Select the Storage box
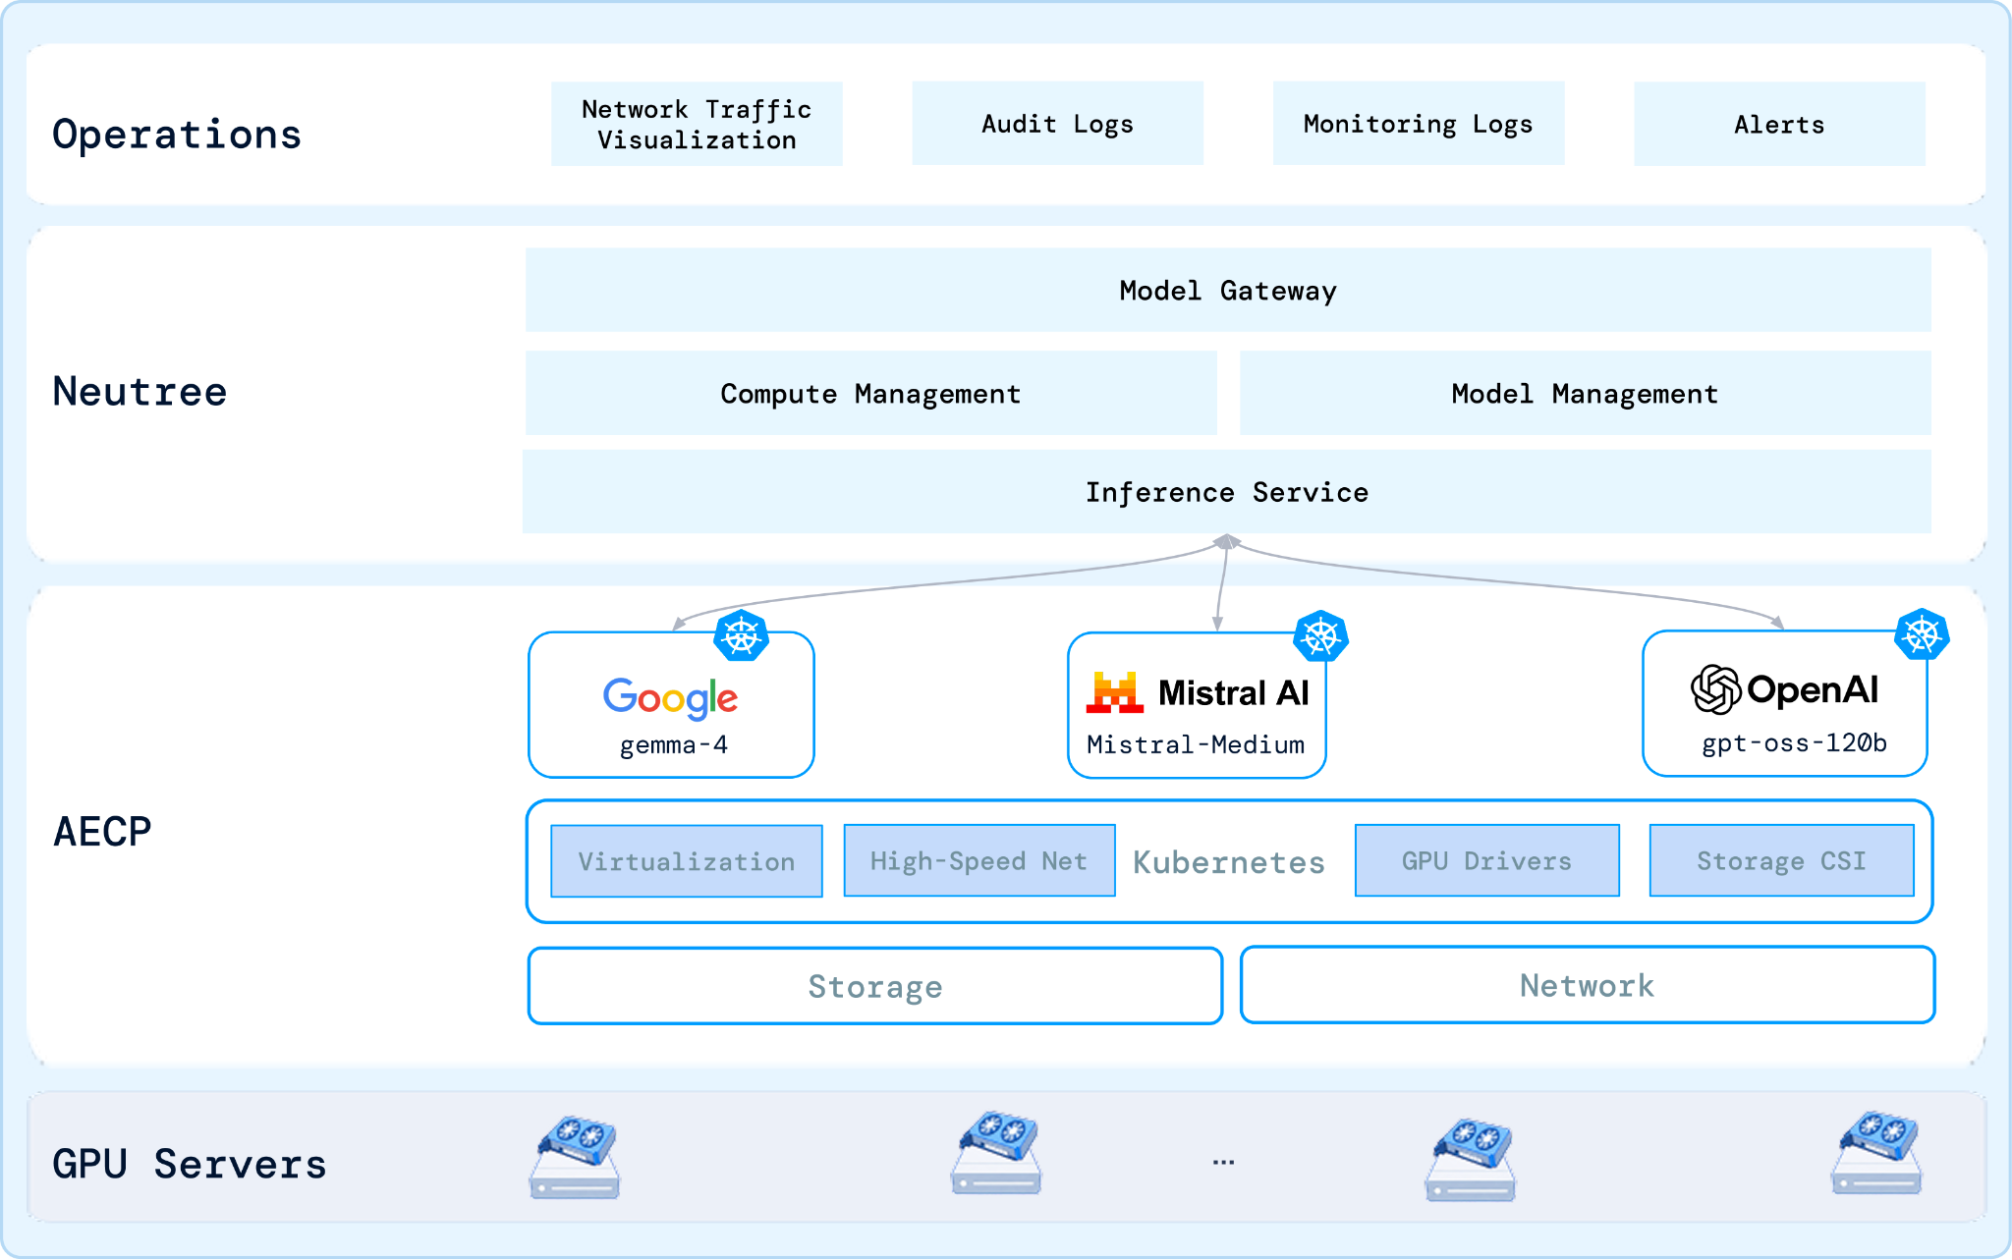This screenshot has width=2012, height=1260. [875, 986]
